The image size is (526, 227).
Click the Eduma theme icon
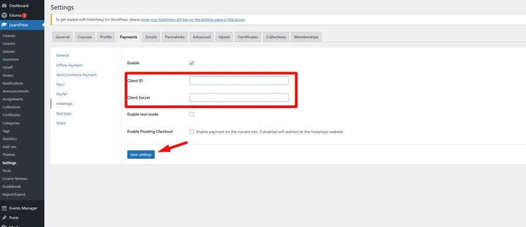4,15
